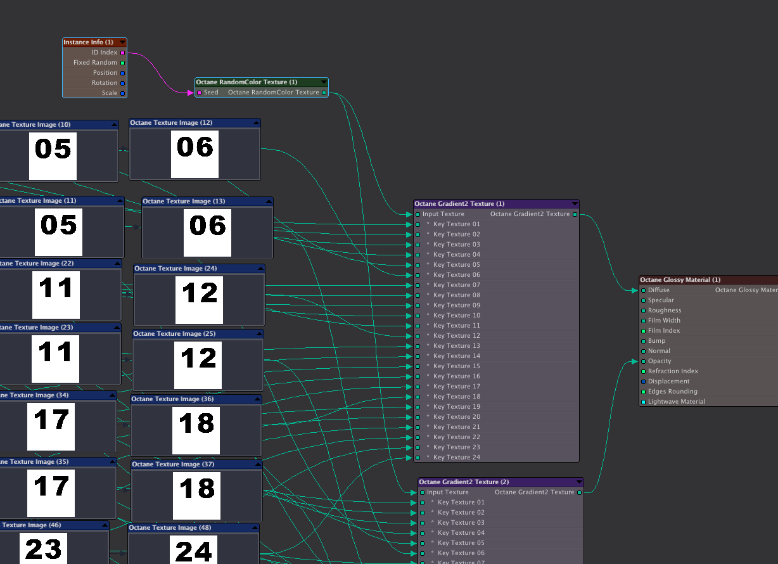Viewport: 778px width, 564px height.
Task: Click the Roughness input socket
Action: tap(643, 311)
